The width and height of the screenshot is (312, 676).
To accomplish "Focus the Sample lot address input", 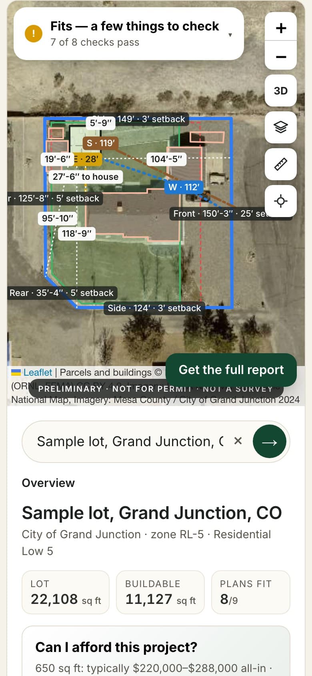I will 130,441.
